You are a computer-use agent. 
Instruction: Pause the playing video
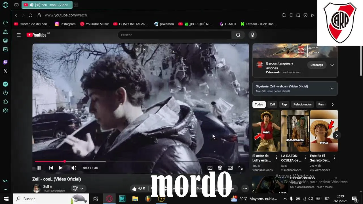[x=39, y=168]
